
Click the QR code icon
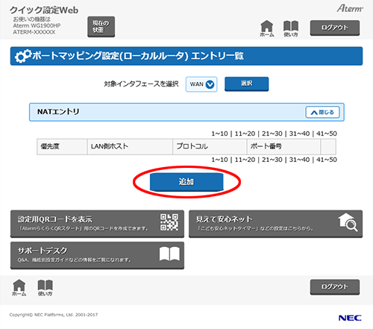click(169, 222)
